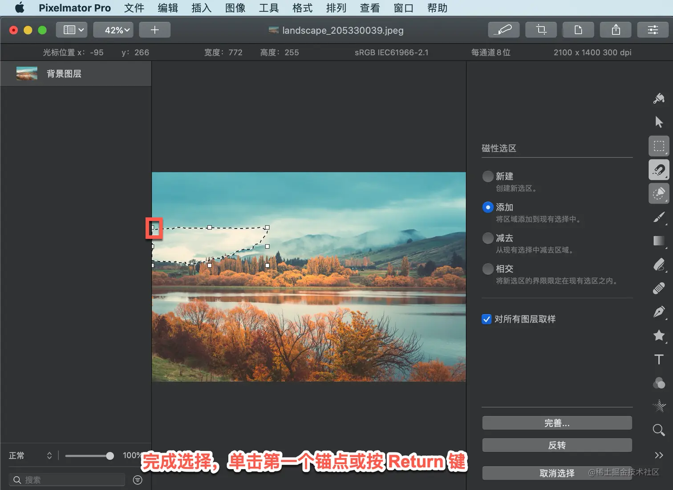Select the 新建 selection mode
Screen dimensions: 673x490
[x=488, y=176]
